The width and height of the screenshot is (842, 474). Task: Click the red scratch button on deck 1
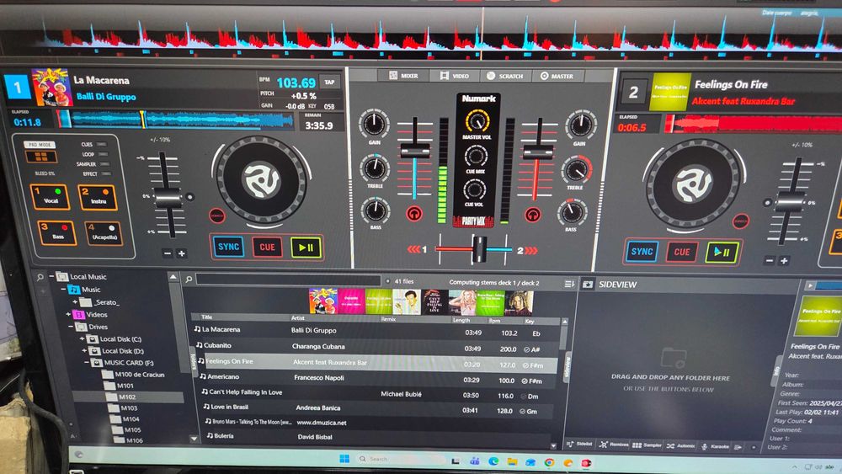217,216
